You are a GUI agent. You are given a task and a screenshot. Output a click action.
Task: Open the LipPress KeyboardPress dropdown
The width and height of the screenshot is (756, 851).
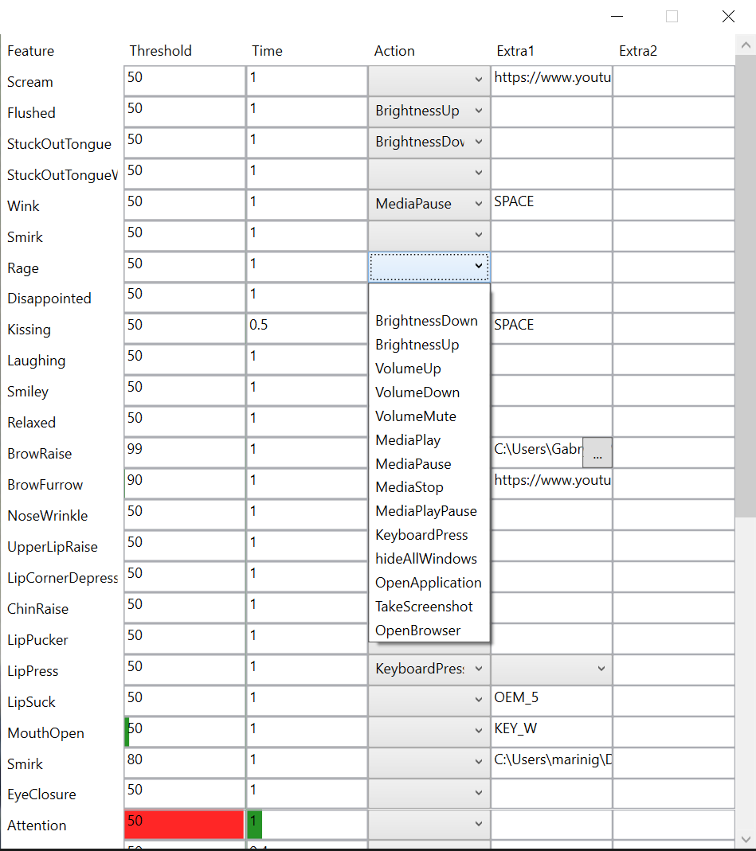(429, 669)
